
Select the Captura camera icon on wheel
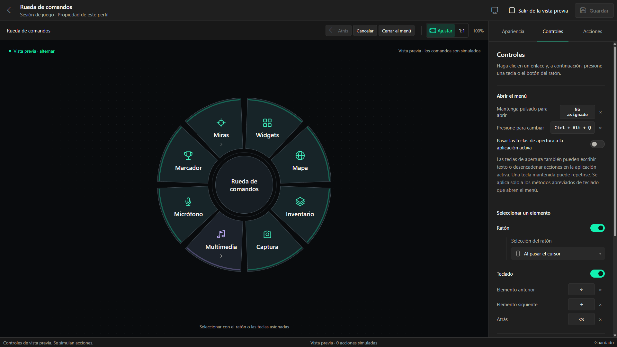tap(267, 235)
